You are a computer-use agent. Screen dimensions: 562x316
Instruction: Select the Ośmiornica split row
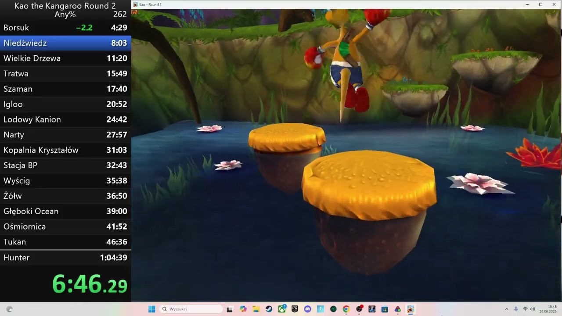click(x=65, y=226)
